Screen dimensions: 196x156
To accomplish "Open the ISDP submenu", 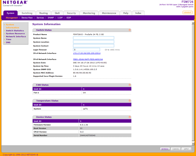I will pyautogui.click(x=69, y=18).
